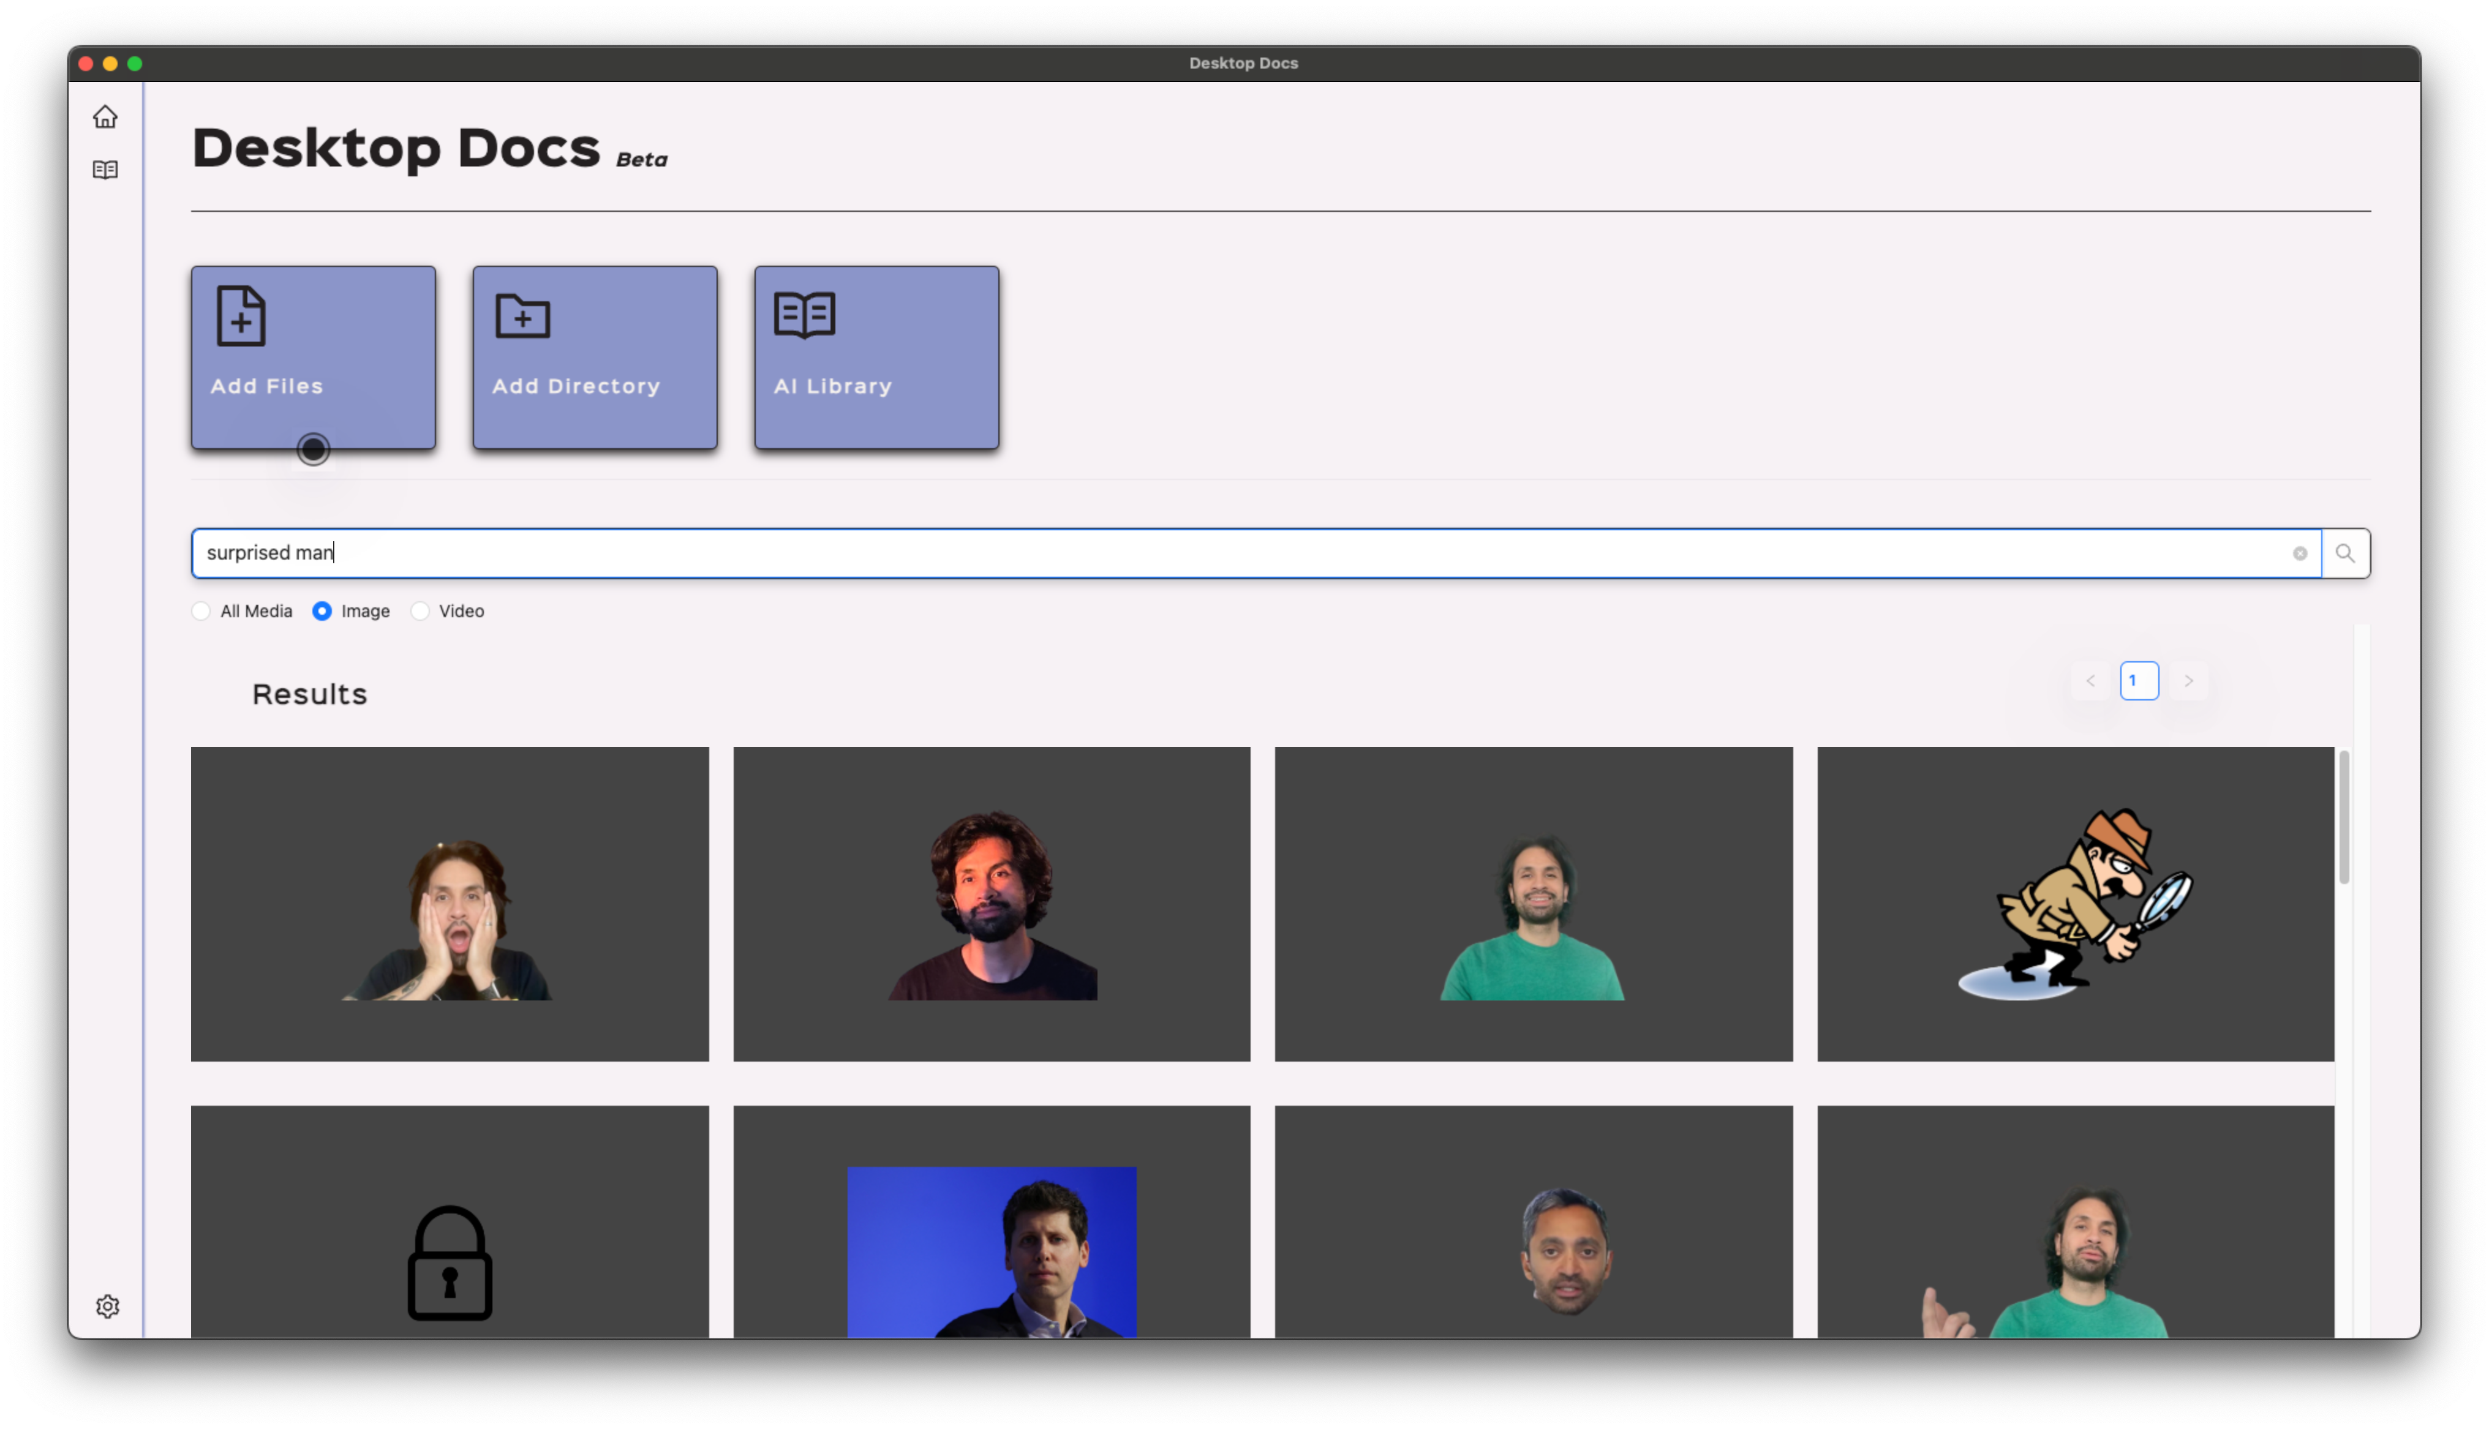Image resolution: width=2489 pixels, height=1429 pixels.
Task: Select the Video radio option
Action: [420, 612]
